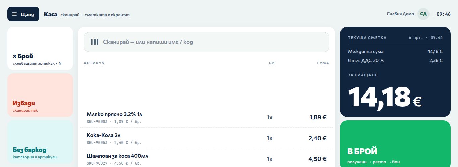Viewport: 458px width, 167px height.
Task: Select the Извади remove item tile
Action: point(40,95)
